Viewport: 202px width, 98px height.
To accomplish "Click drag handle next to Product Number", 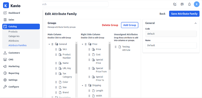I will tap(56, 55).
